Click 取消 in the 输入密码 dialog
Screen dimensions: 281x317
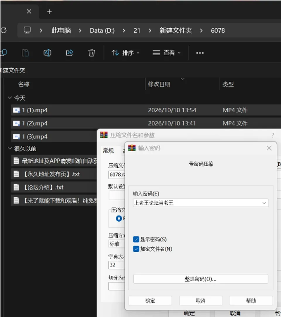[x=201, y=301]
